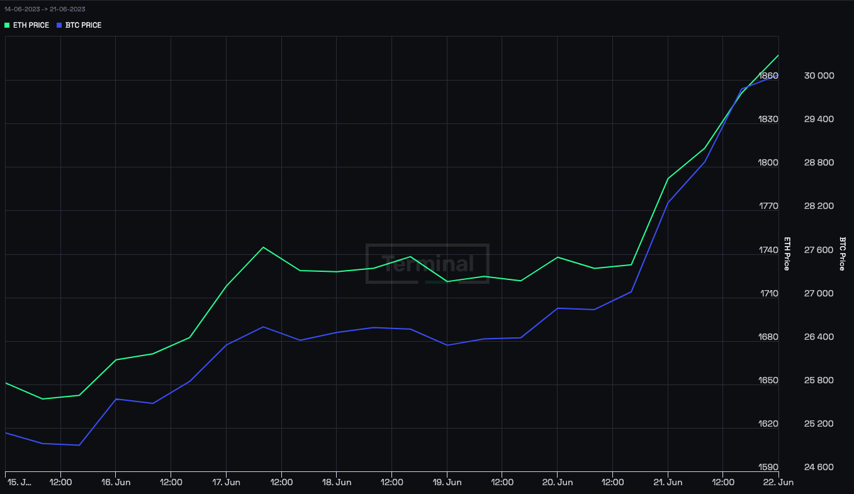Click the vertical ETH Price axis title

[786, 254]
